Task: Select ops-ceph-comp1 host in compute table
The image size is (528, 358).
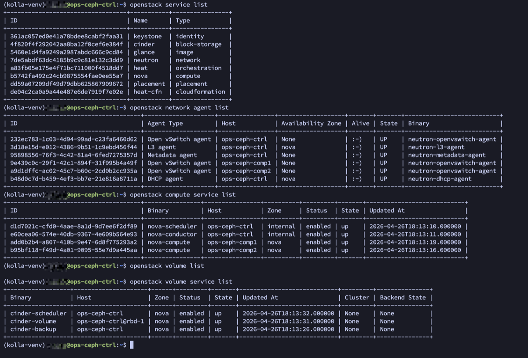Action: pyautogui.click(x=232, y=242)
